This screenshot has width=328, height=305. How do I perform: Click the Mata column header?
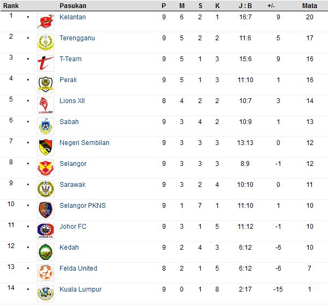310,6
